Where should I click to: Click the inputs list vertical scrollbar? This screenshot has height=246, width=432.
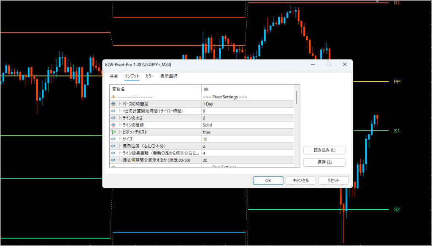coord(297,98)
